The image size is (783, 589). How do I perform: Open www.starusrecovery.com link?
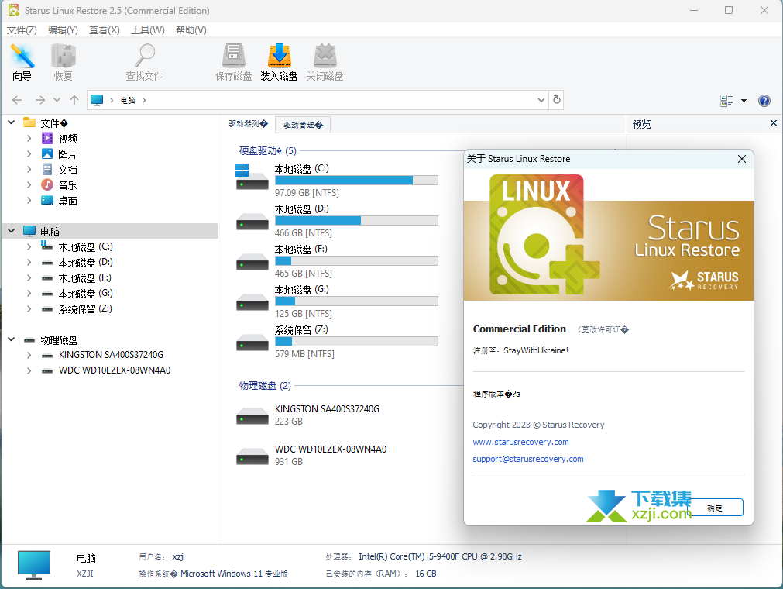(x=520, y=442)
